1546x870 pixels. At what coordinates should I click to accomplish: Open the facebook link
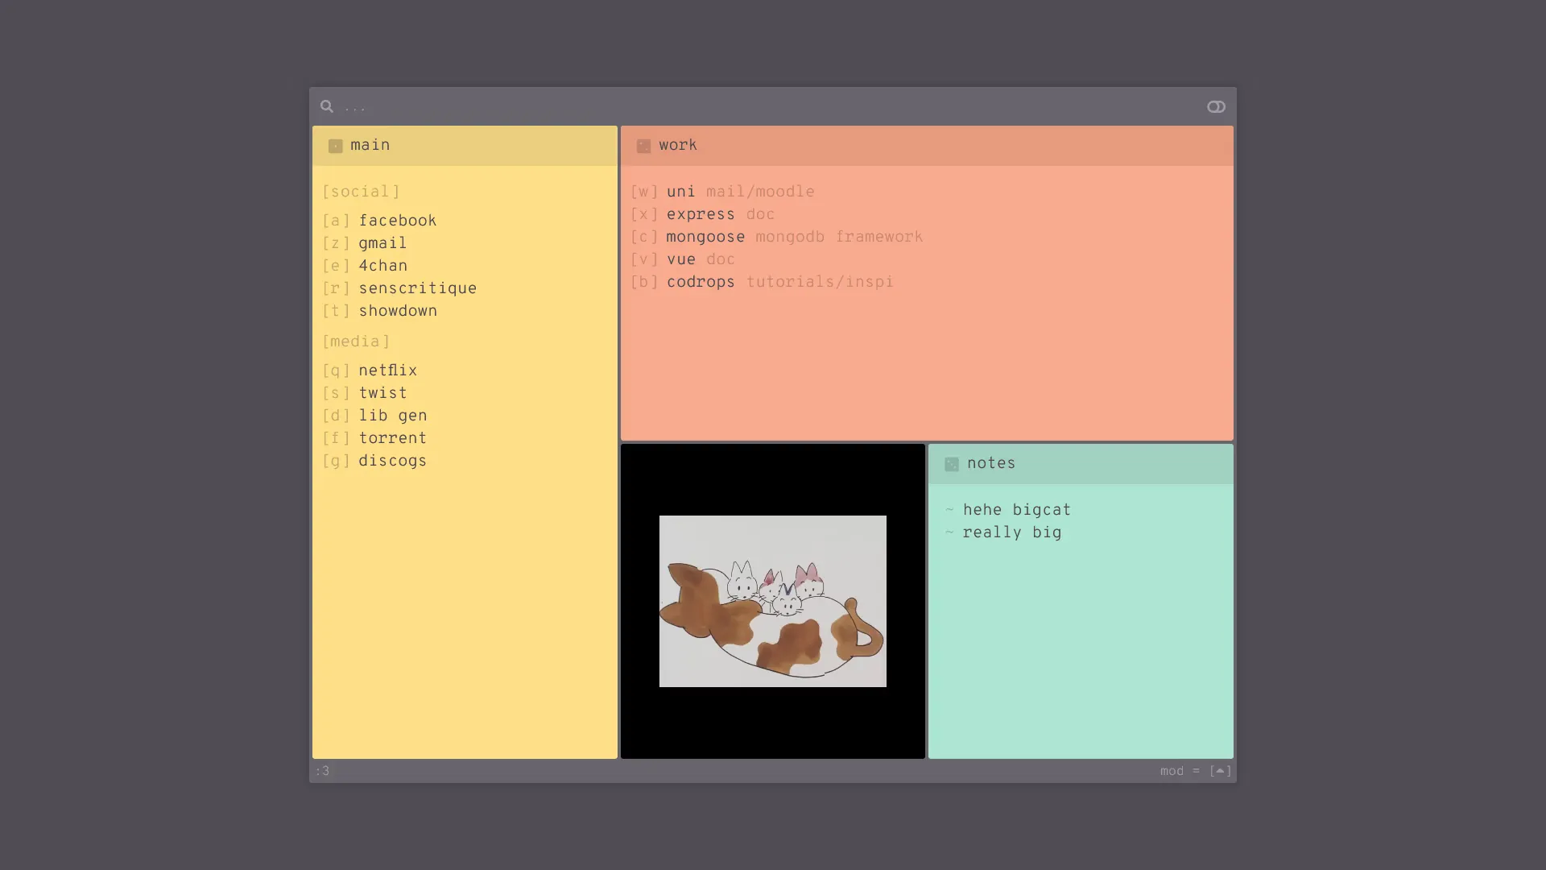397,221
